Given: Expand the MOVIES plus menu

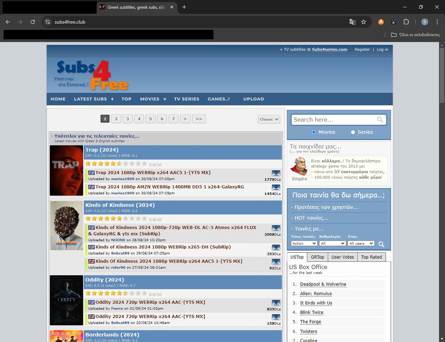Looking at the screenshot, I should pyautogui.click(x=165, y=99).
